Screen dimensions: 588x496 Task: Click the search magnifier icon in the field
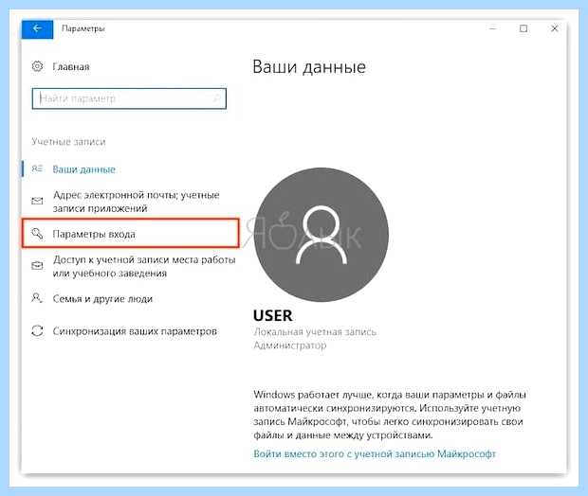217,98
